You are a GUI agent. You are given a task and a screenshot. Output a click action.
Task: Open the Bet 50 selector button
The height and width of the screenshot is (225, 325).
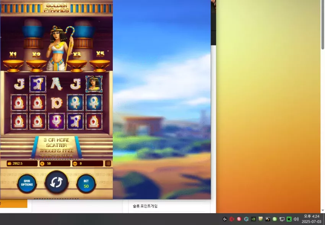coord(86,184)
